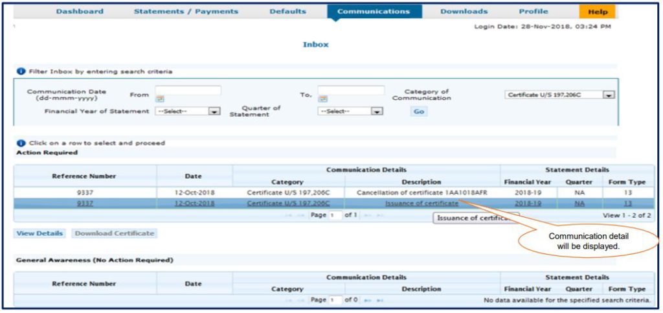Click the Issuance of certificate description link

(421, 203)
